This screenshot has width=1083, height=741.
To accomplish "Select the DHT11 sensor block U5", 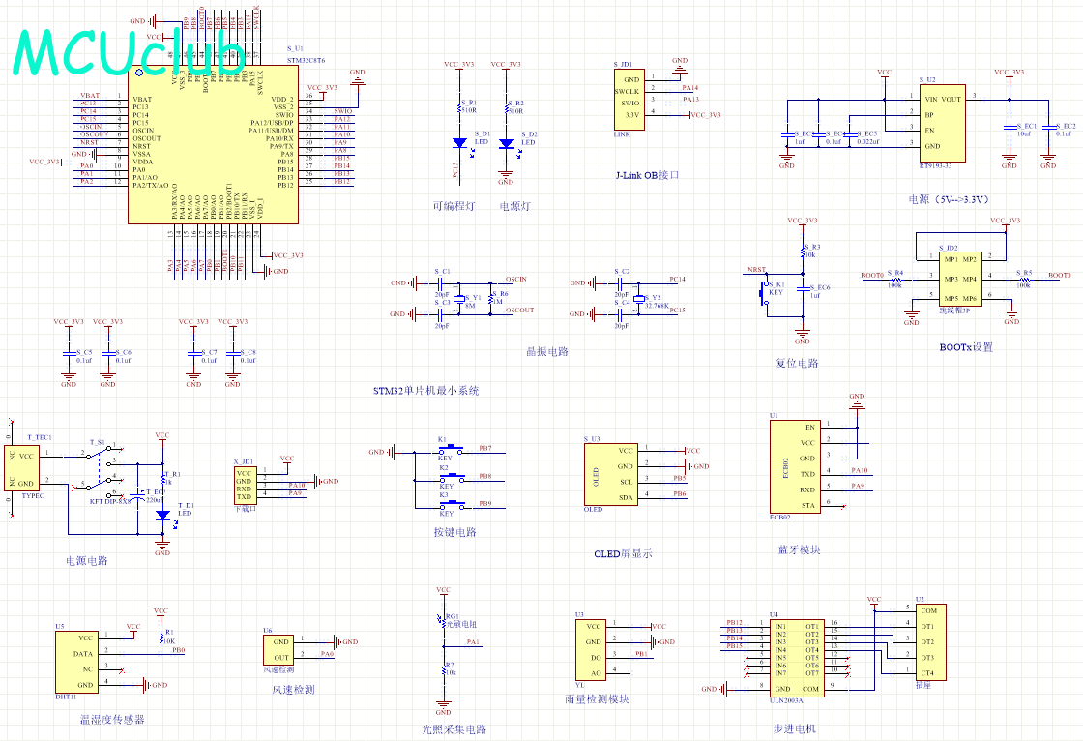I will [76, 661].
